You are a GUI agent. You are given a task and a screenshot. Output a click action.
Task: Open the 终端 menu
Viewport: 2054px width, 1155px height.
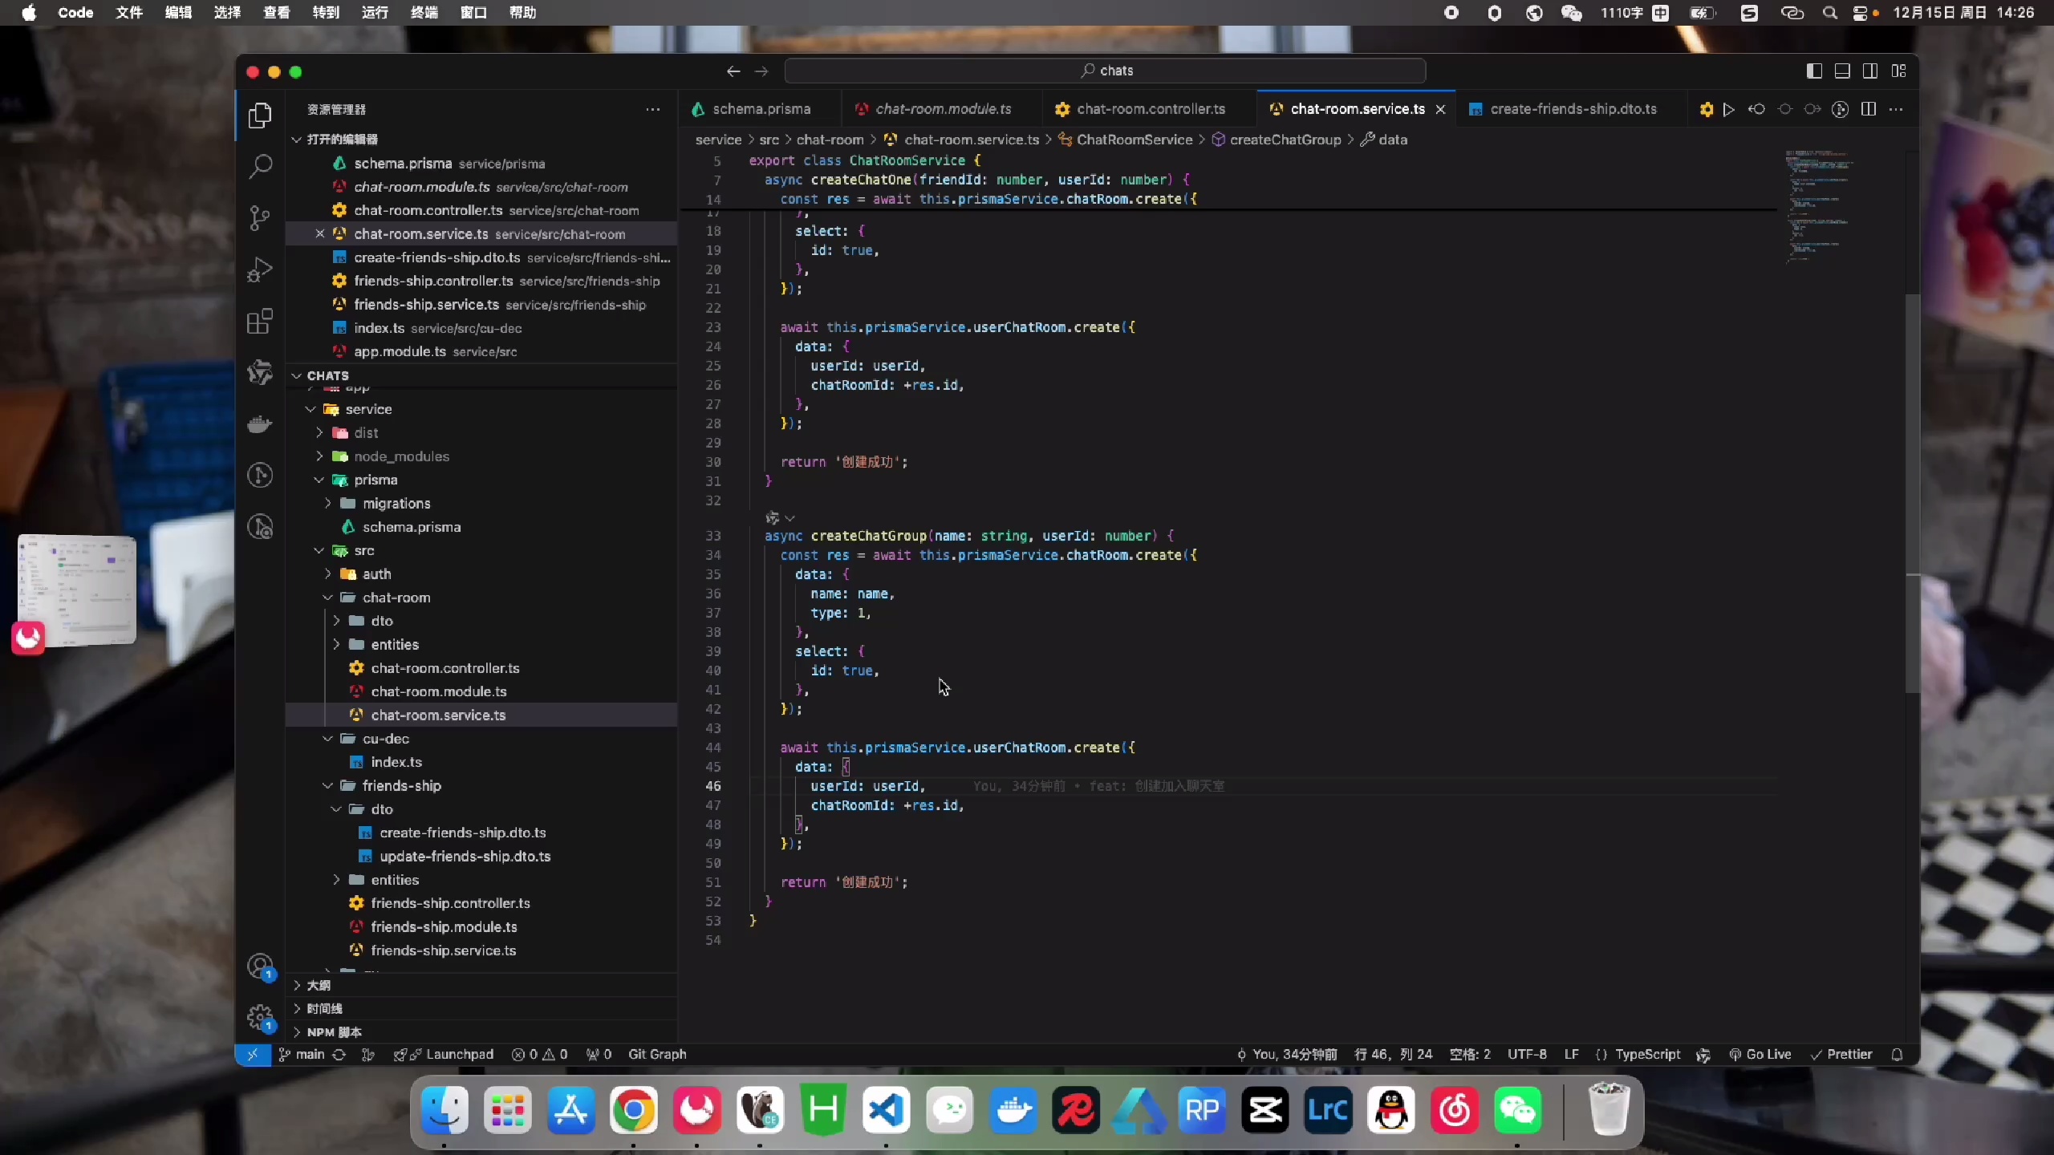coord(424,12)
